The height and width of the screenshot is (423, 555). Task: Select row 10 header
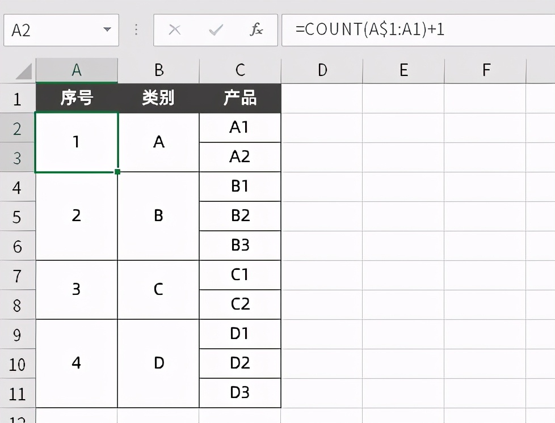(18, 364)
